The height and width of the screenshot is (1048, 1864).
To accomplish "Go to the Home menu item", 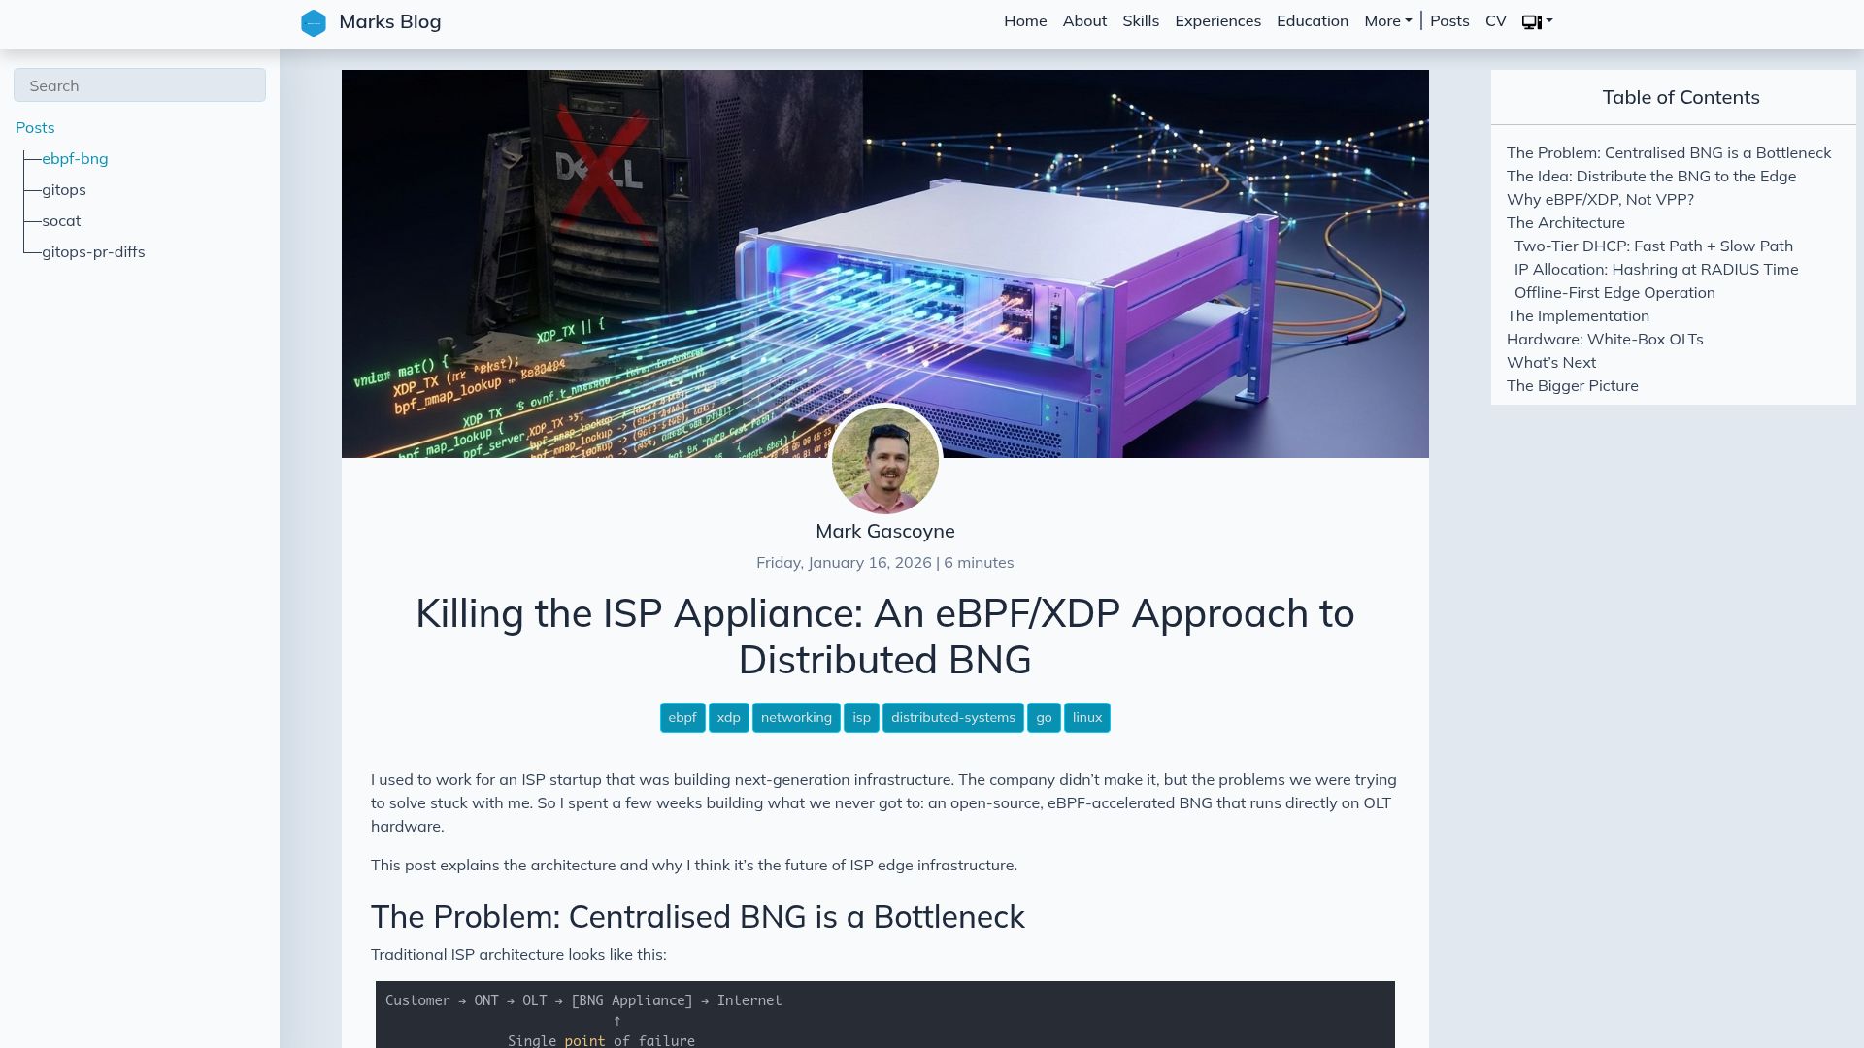I will (x=1025, y=21).
